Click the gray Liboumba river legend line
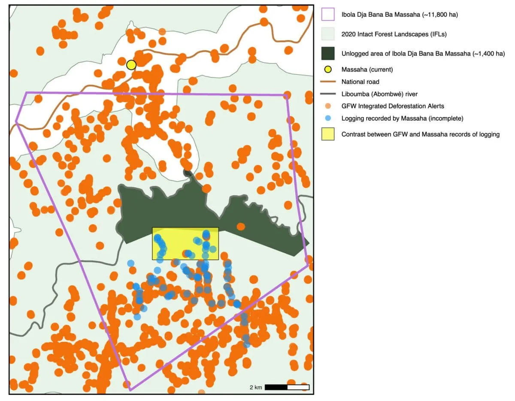The width and height of the screenshot is (515, 401). click(328, 94)
